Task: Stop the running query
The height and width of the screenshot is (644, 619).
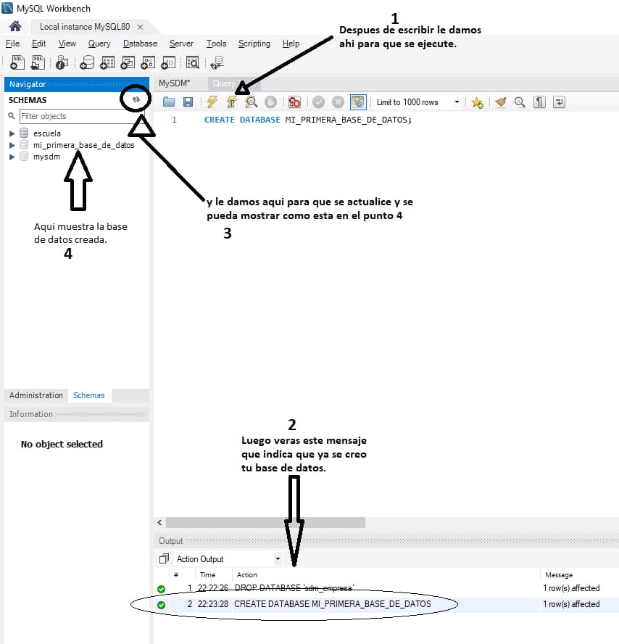Action: point(270,102)
